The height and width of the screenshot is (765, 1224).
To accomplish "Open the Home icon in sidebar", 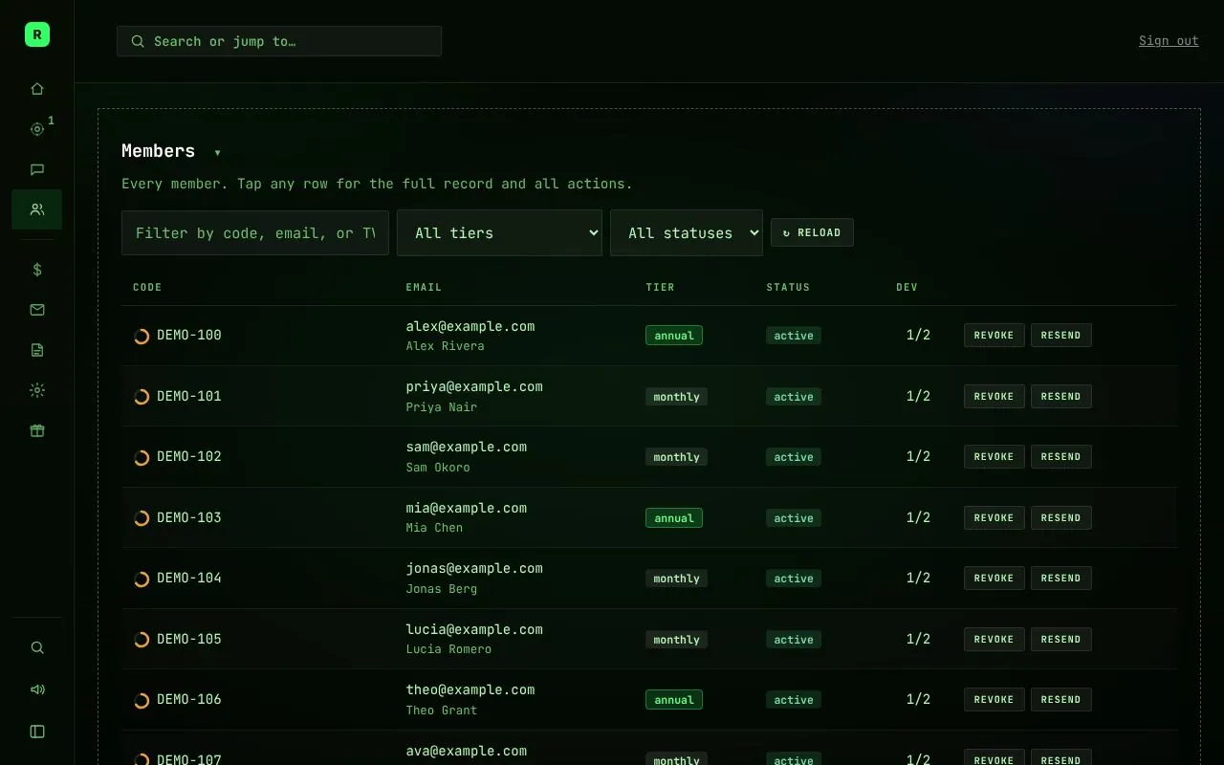I will [x=37, y=89].
